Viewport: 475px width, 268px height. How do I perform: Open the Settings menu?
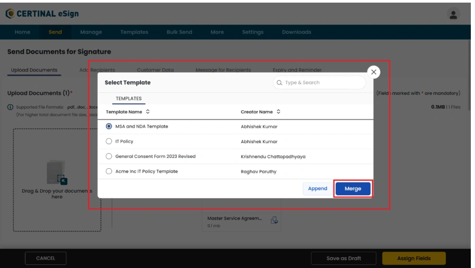point(253,32)
